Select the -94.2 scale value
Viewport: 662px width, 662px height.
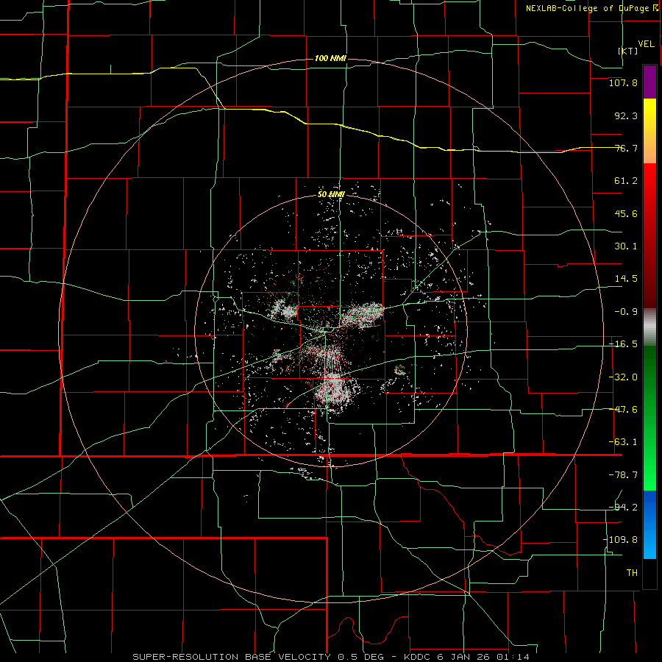coord(623,507)
